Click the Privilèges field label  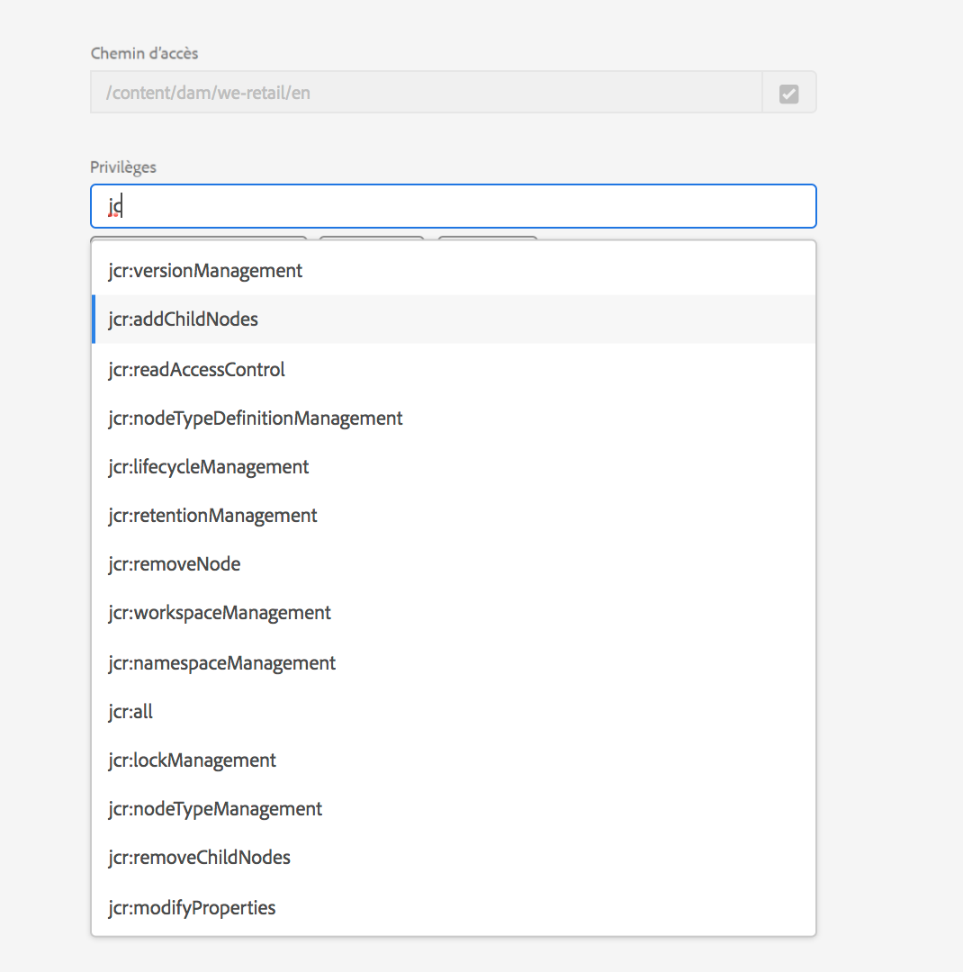coord(123,167)
